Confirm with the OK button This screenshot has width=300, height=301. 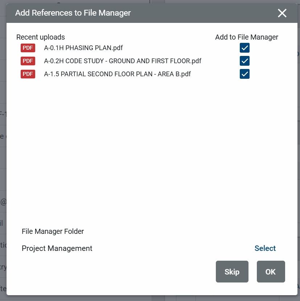(x=271, y=272)
